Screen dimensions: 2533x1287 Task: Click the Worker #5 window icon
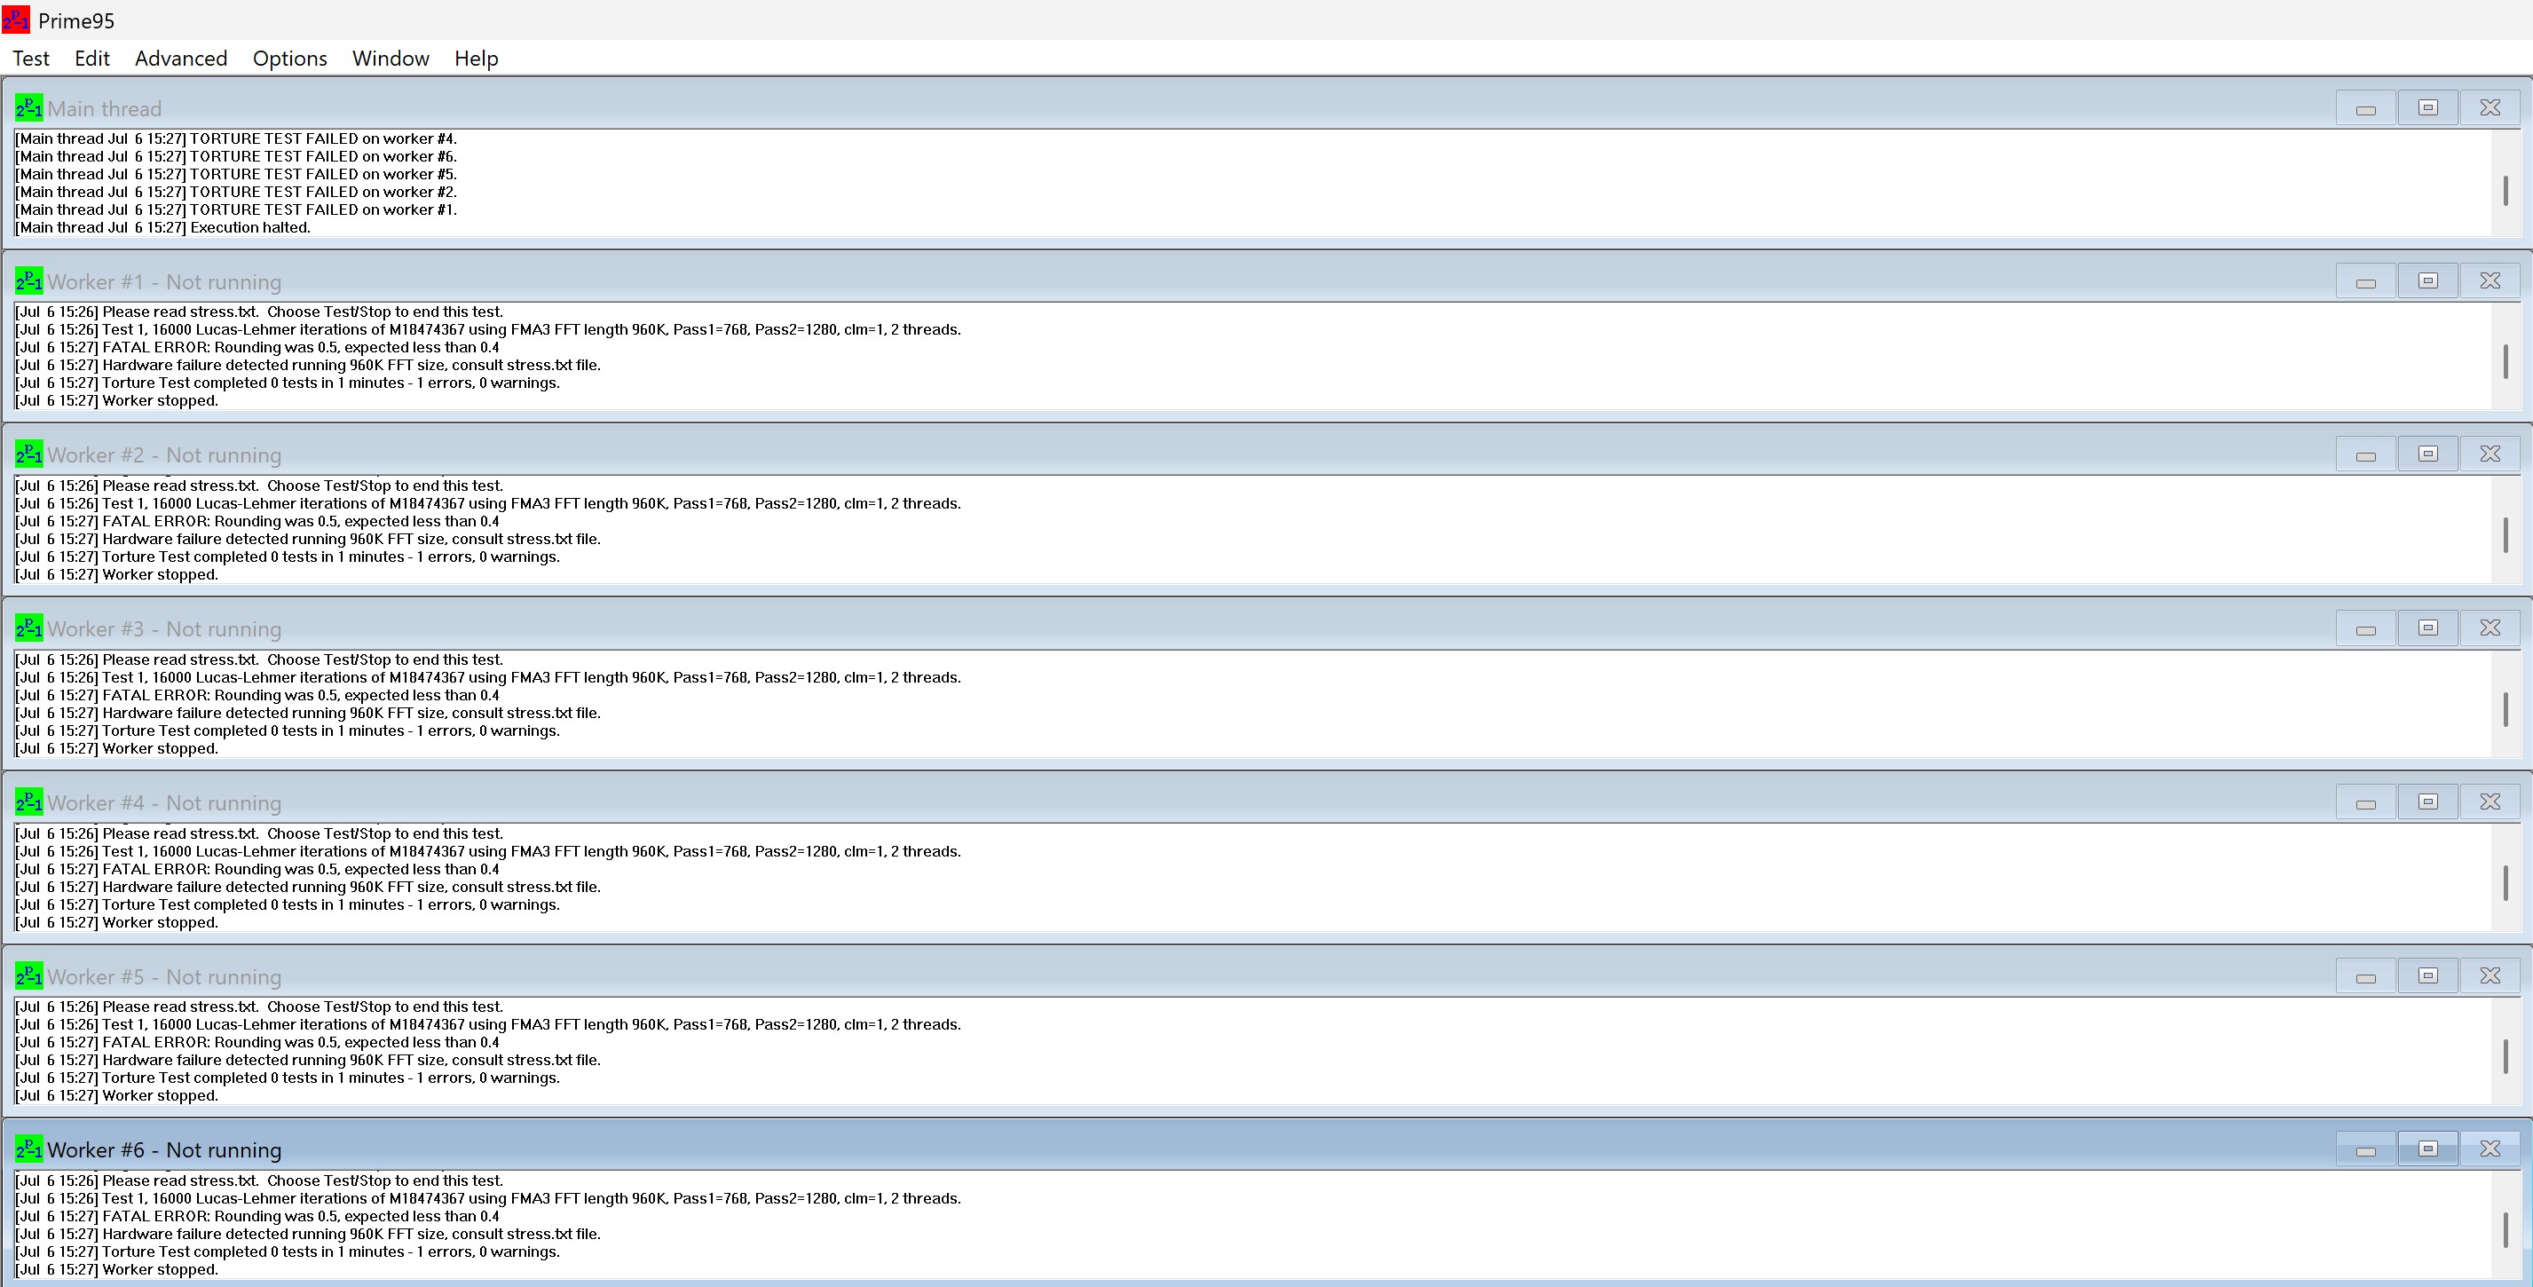pyautogui.click(x=28, y=976)
